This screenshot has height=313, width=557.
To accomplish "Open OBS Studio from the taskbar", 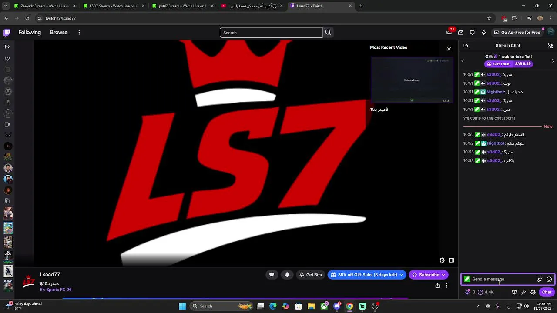I will click(x=375, y=306).
